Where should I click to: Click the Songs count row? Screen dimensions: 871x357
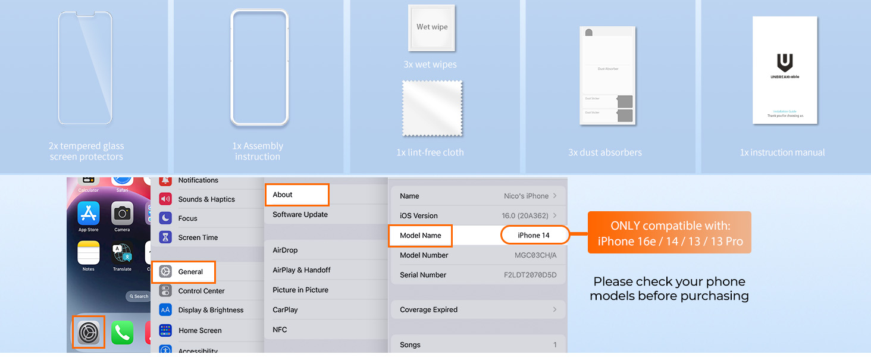pos(478,345)
